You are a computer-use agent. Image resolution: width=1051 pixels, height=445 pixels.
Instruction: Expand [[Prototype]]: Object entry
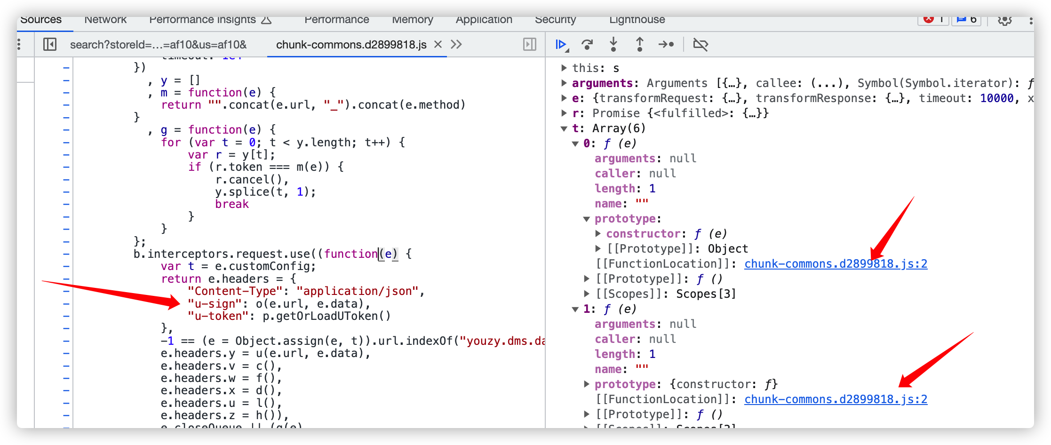pos(597,249)
